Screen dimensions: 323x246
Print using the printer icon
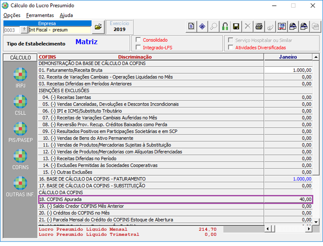259,26
